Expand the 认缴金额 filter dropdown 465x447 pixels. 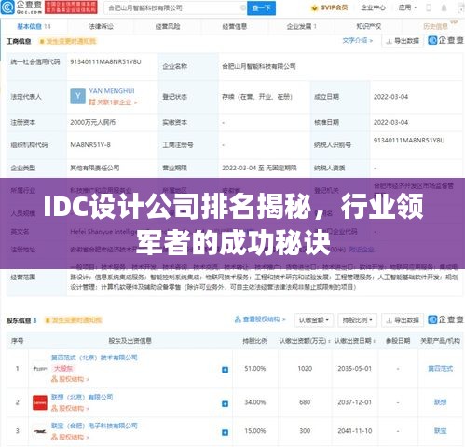[x=314, y=320]
